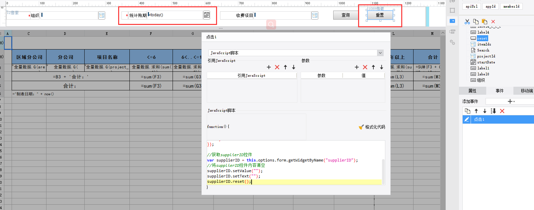The image size is (534, 210).
Task: Delete the event with red X
Action: 502,111
